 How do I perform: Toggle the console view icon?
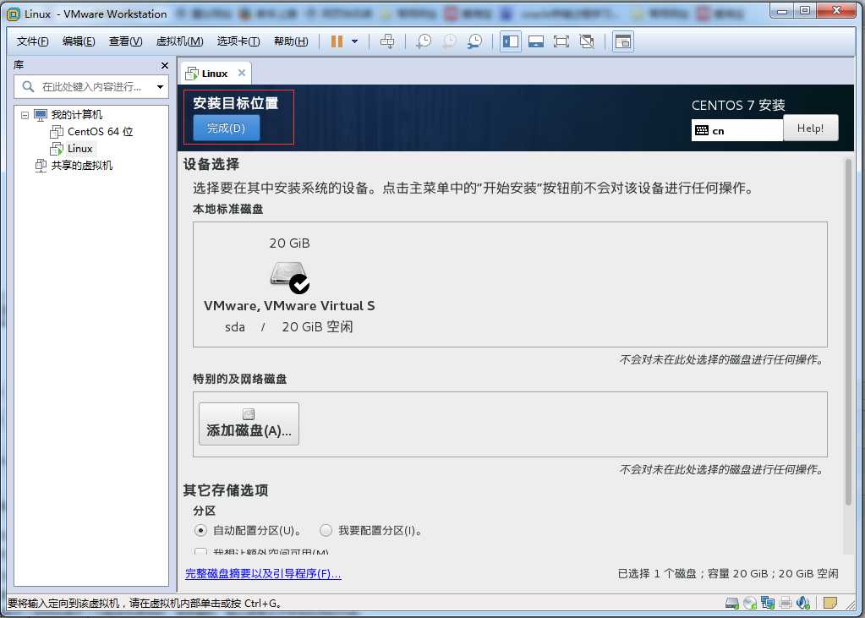click(623, 41)
